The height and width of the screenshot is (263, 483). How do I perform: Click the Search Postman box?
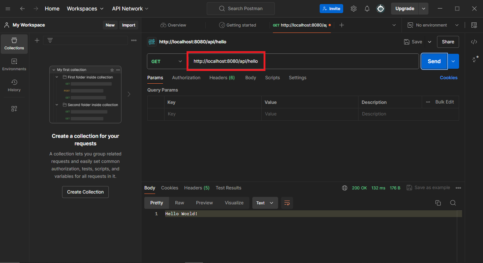241,9
